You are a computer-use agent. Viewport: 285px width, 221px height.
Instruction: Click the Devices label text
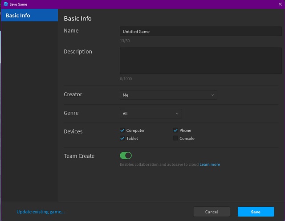(73, 131)
